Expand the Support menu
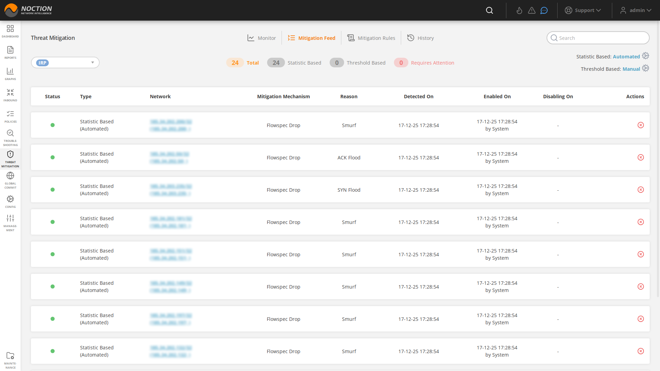 [x=583, y=10]
